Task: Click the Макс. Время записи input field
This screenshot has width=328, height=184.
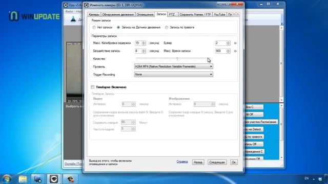Action: pos(221,51)
